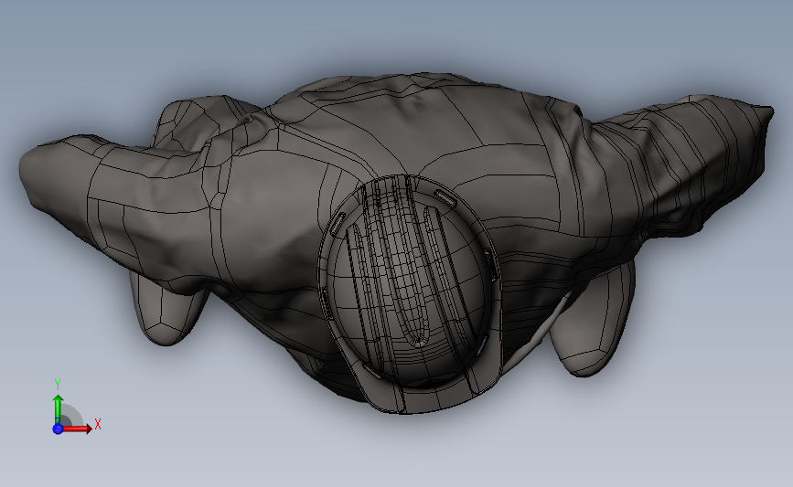Click the blue Z axis ball of the triad
Image resolution: width=793 pixels, height=487 pixels.
click(x=58, y=429)
